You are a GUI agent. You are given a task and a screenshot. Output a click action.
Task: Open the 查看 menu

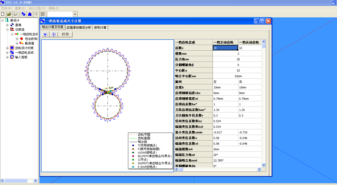click(20, 8)
